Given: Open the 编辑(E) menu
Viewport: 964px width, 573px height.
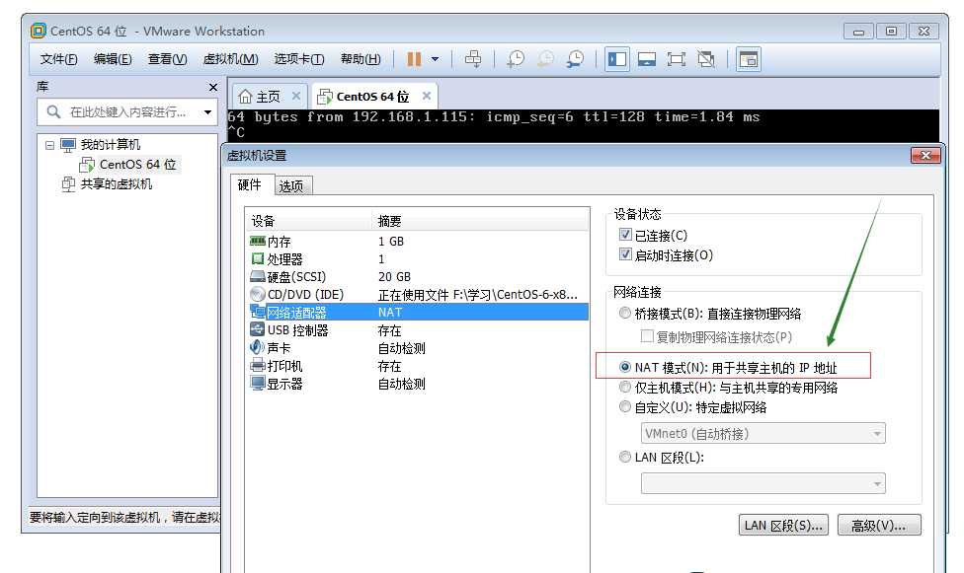Looking at the screenshot, I should pyautogui.click(x=113, y=59).
